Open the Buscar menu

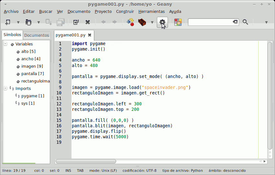[x=46, y=12]
